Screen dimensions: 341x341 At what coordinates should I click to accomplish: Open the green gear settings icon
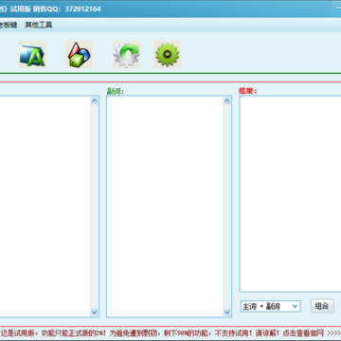pyautogui.click(x=168, y=55)
